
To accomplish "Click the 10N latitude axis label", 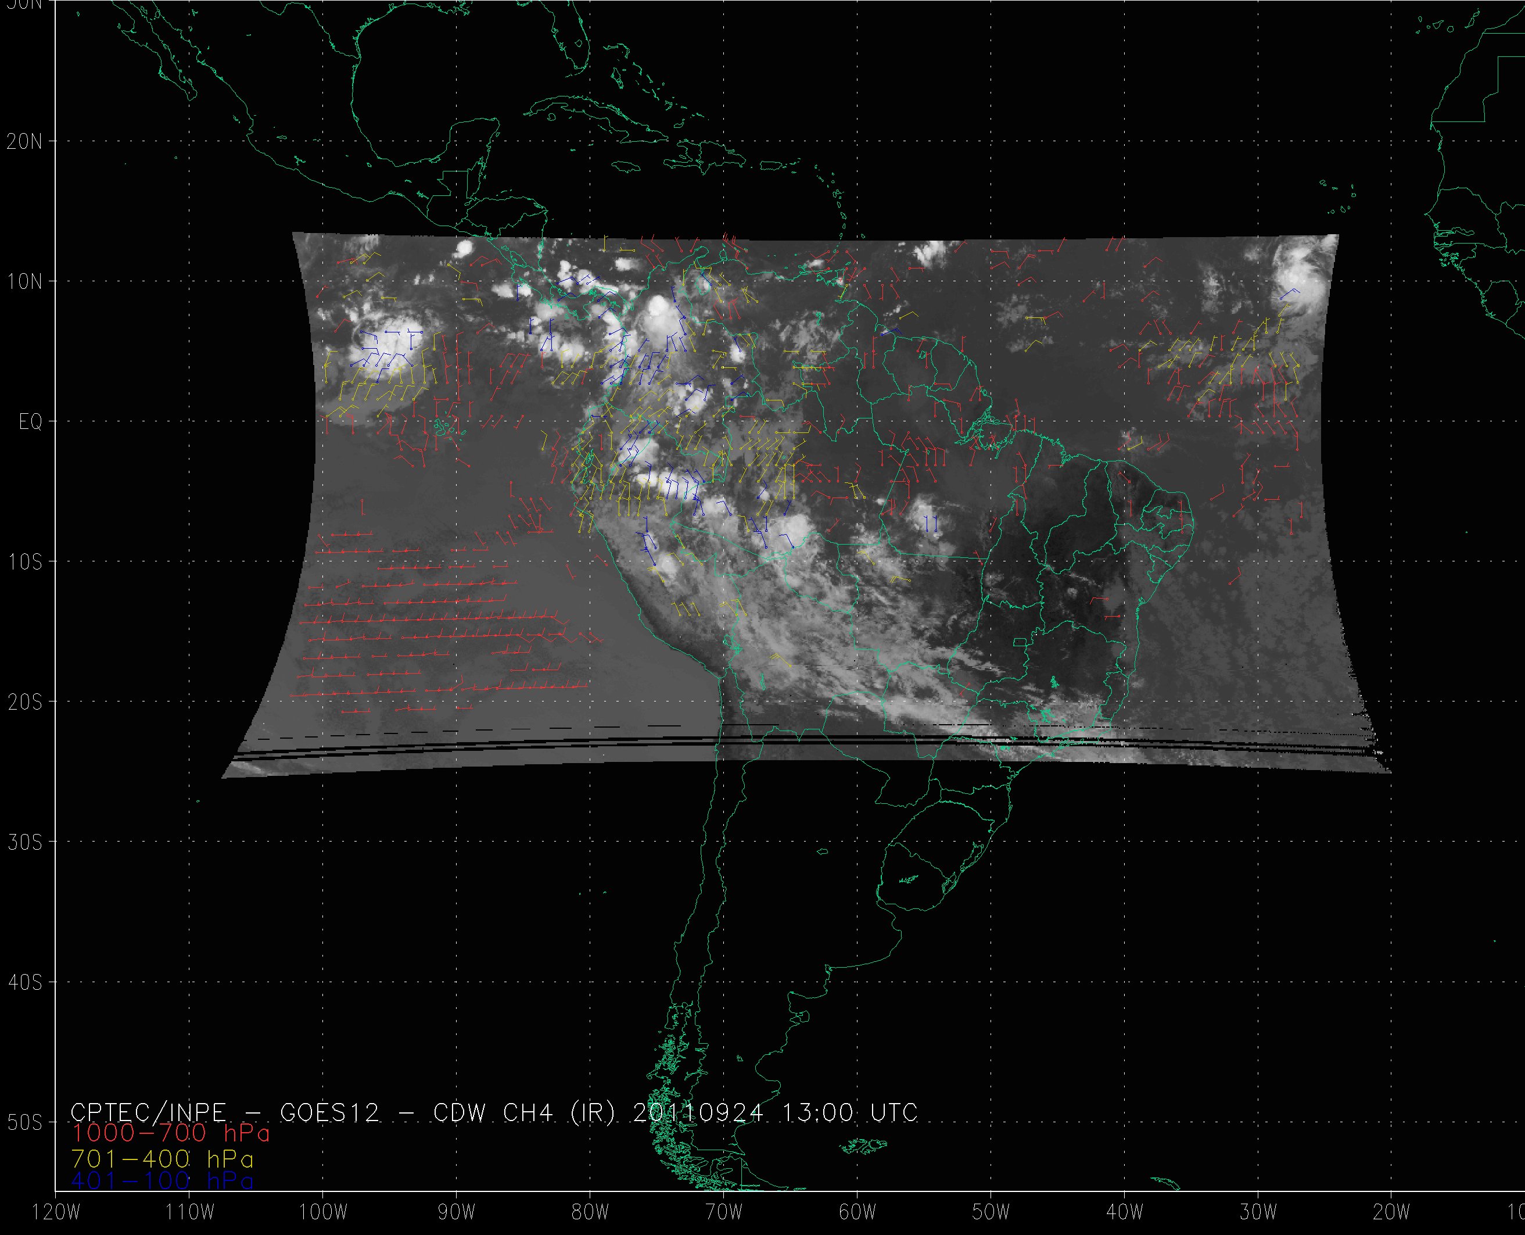I will [x=24, y=282].
